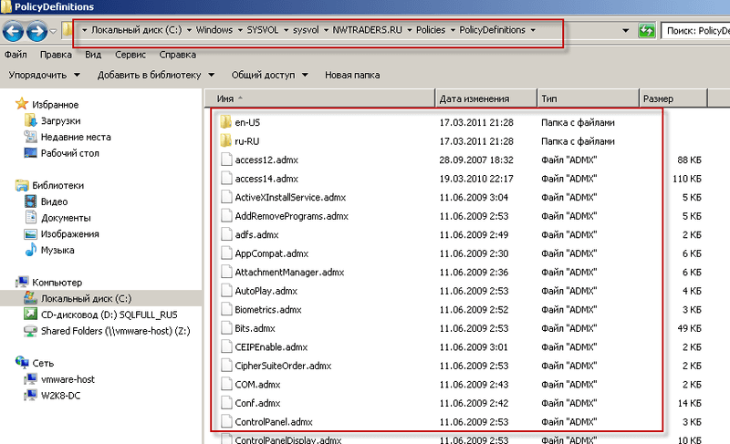The width and height of the screenshot is (730, 444).
Task: Select the Библиотеки icon
Action: coord(21,185)
